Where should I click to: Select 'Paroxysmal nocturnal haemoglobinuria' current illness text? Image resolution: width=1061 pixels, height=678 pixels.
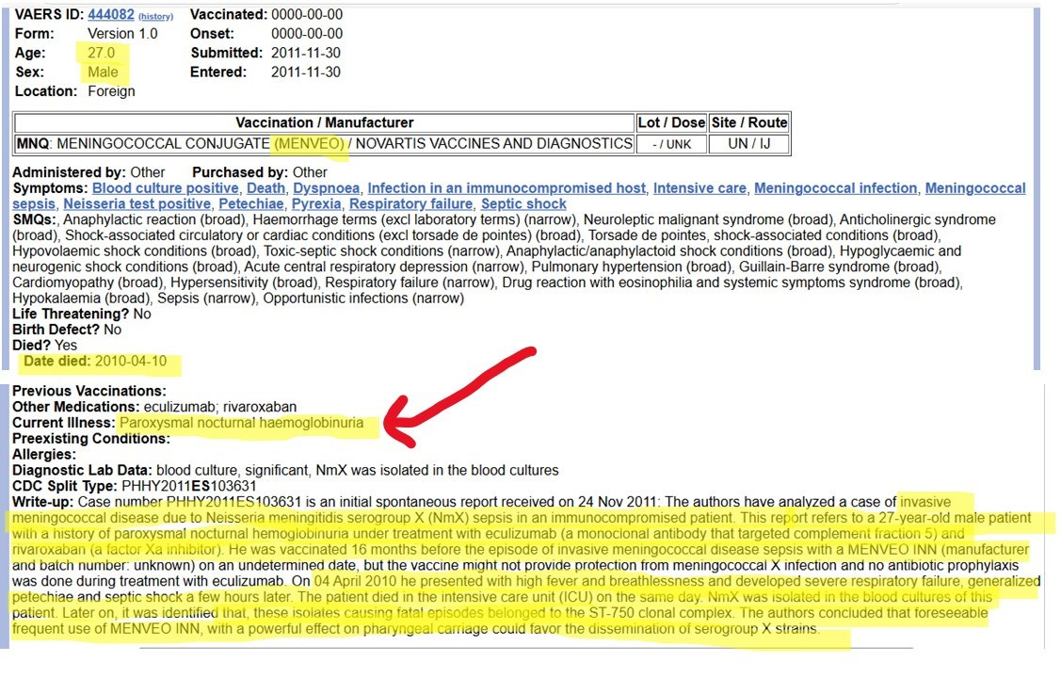[x=242, y=423]
